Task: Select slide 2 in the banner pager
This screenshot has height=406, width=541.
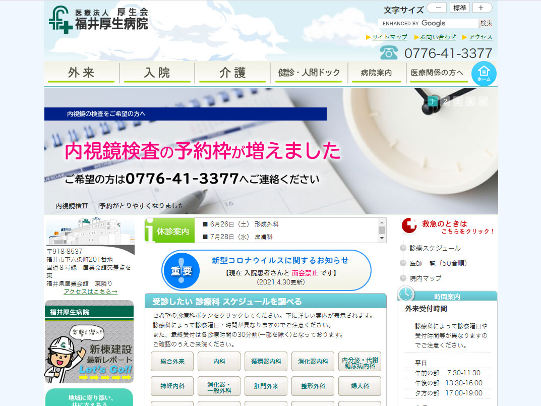Action: [445, 101]
